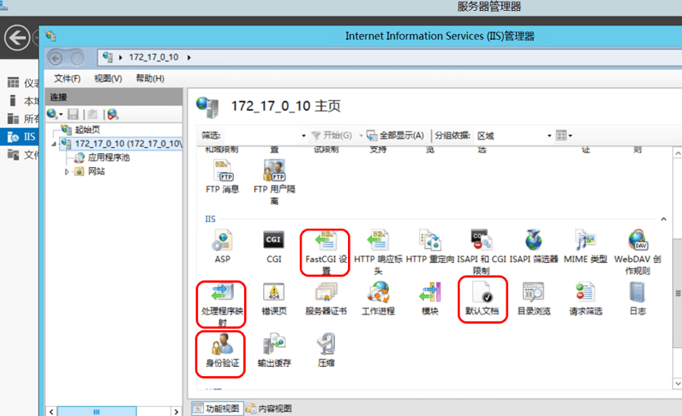
Task: Open dropdown arrow next to connect globe
Action: [x=61, y=115]
